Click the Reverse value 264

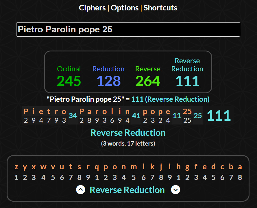148,81
